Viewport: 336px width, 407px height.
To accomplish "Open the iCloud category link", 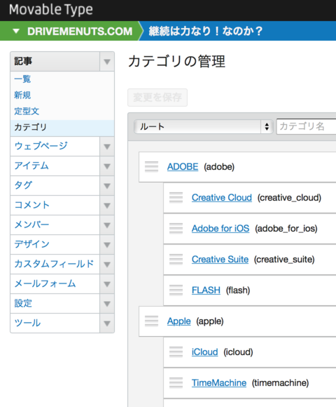I will pos(205,352).
